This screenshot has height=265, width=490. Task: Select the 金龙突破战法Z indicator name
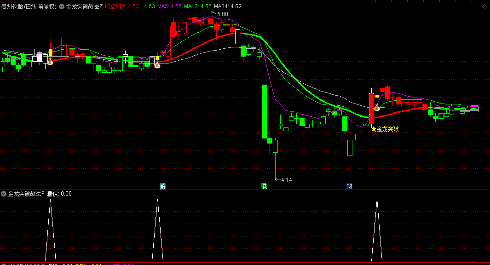[84, 6]
